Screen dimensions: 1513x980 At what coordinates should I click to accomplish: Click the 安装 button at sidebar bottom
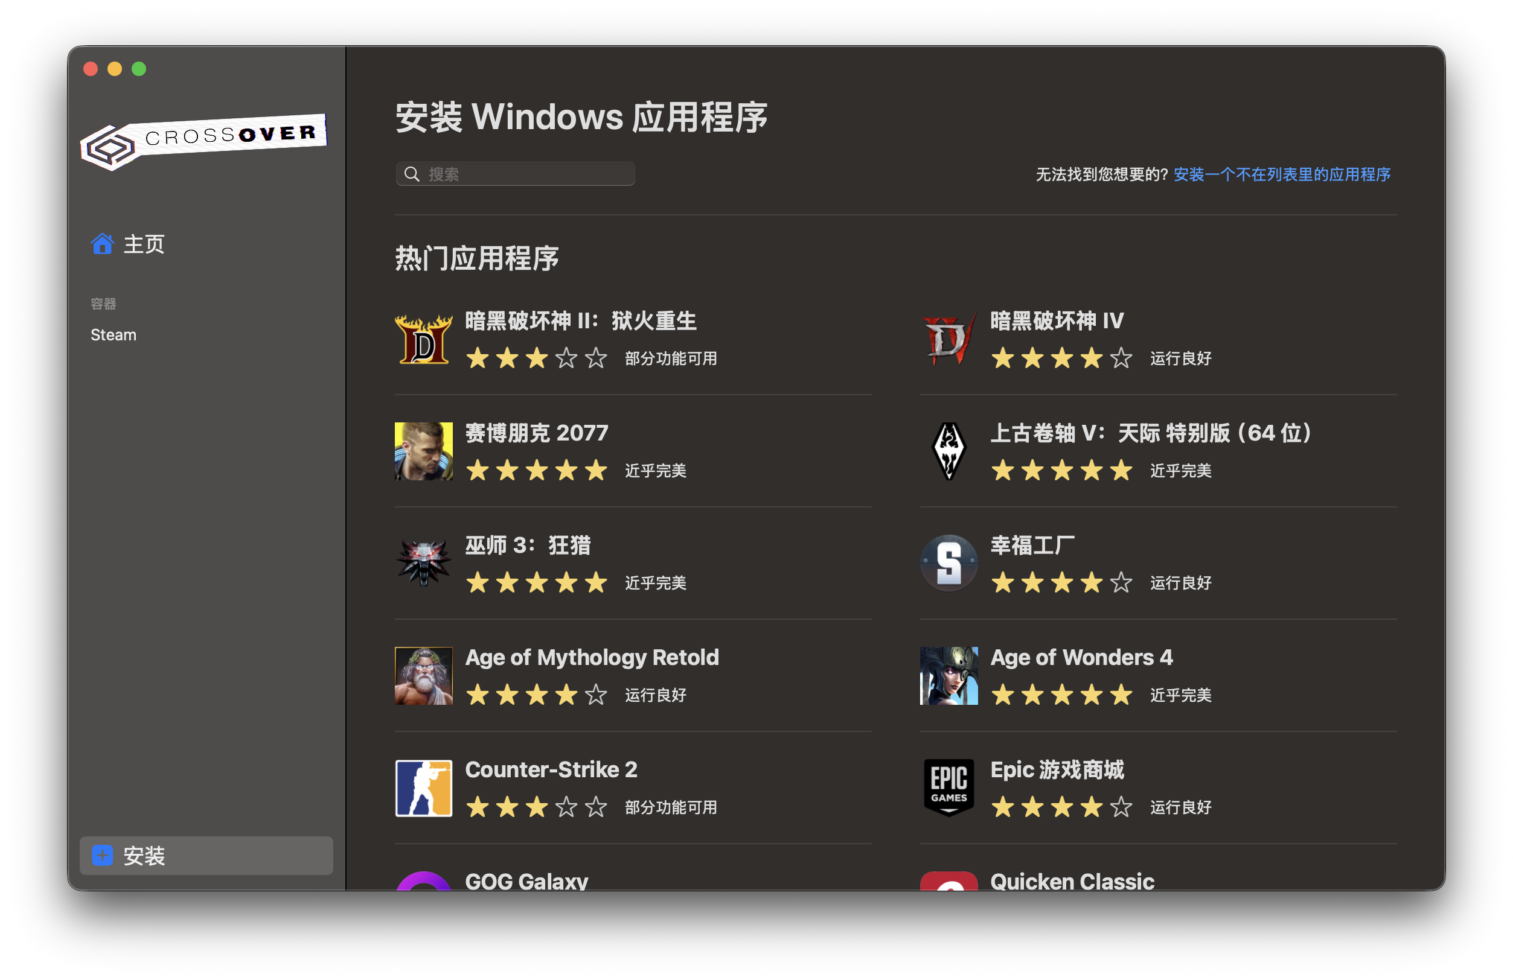pos(206,856)
